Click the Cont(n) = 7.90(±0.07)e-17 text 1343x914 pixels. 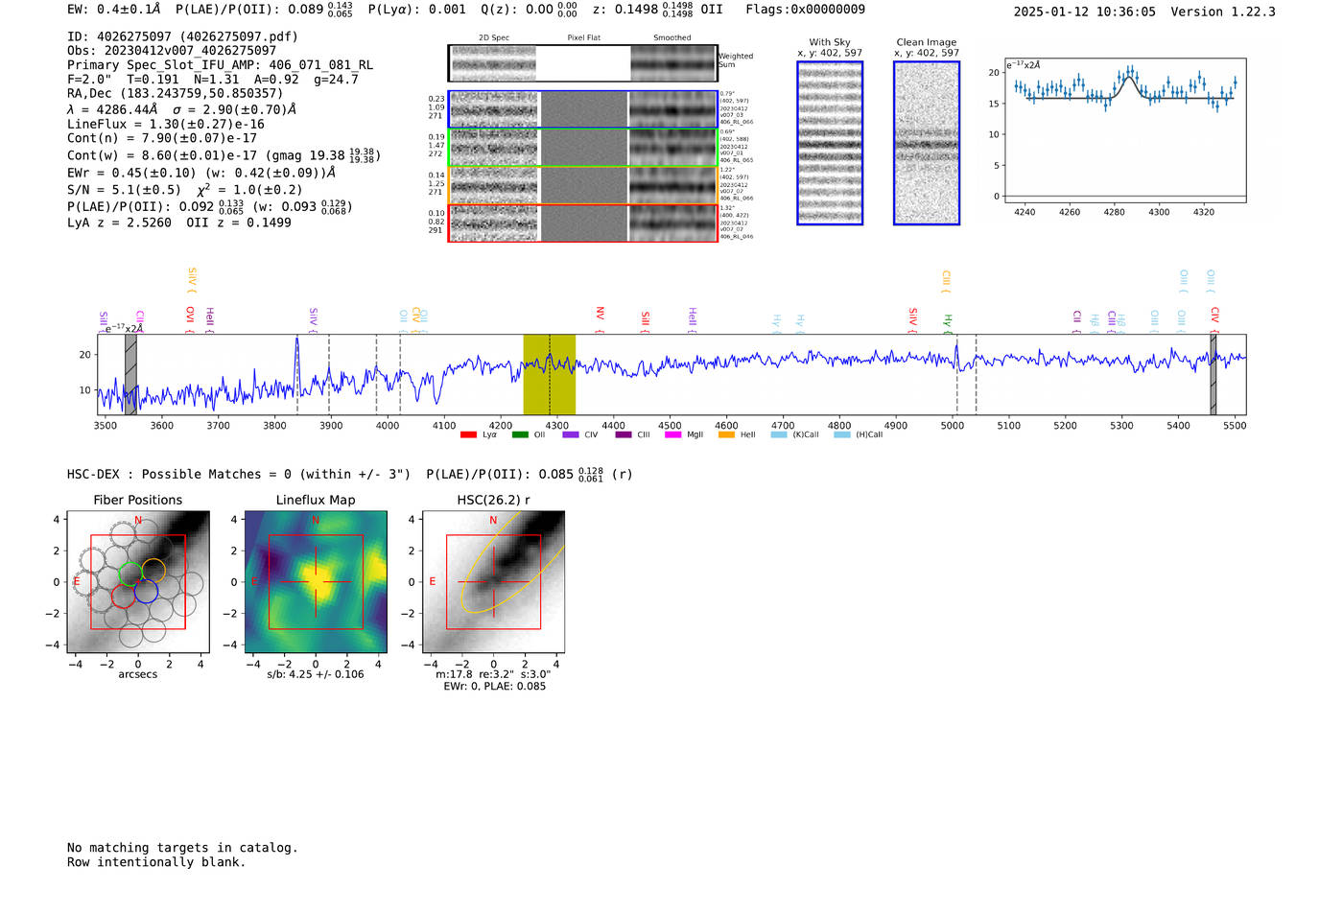click(162, 138)
